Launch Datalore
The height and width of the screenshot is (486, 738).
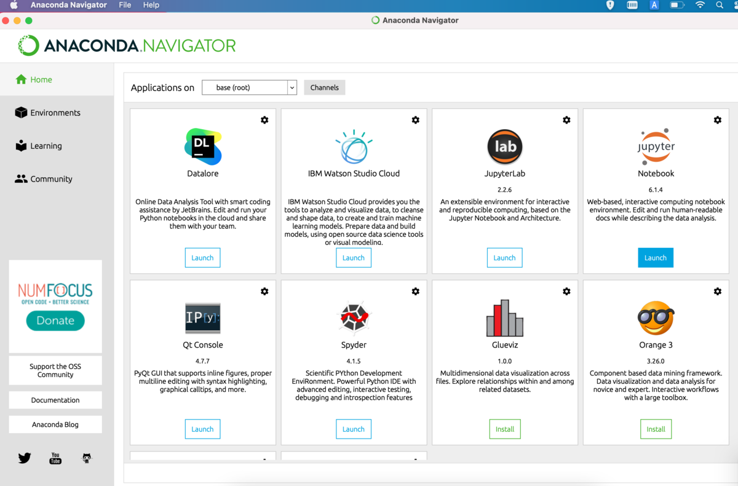coord(202,258)
